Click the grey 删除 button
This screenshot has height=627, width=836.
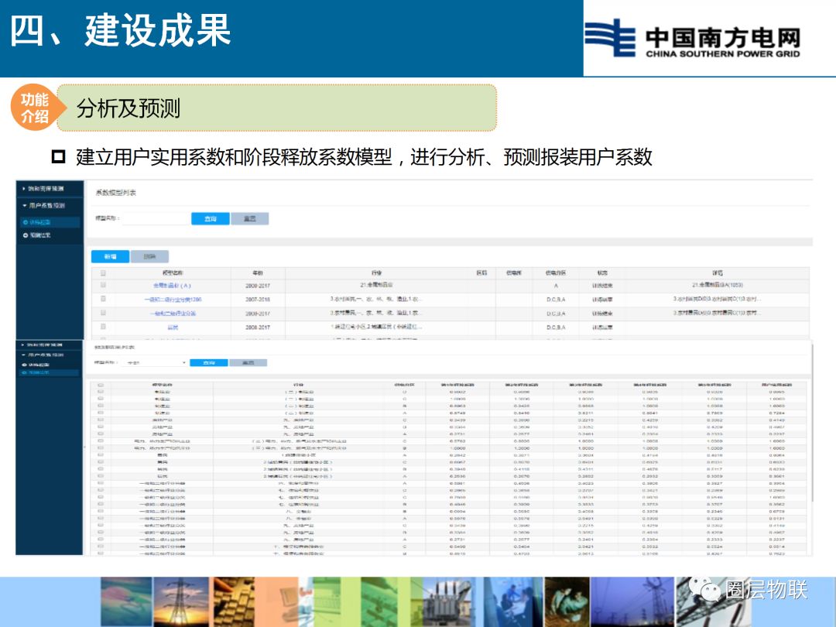point(150,256)
